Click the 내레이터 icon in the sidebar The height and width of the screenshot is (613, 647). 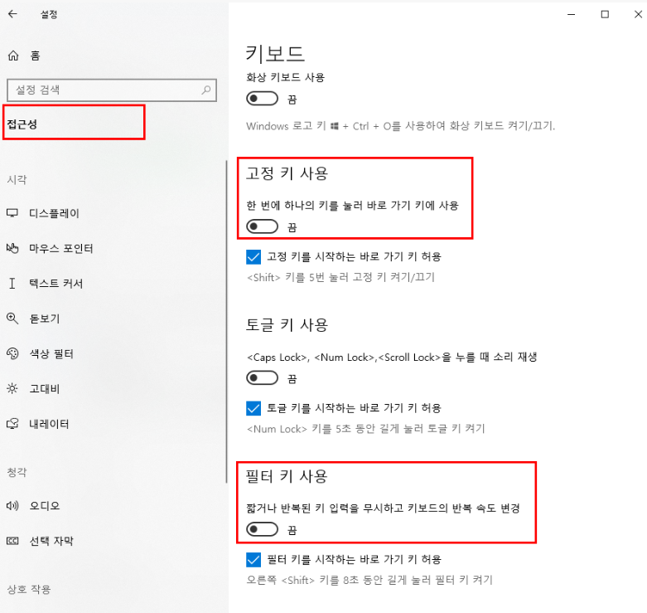pos(12,424)
